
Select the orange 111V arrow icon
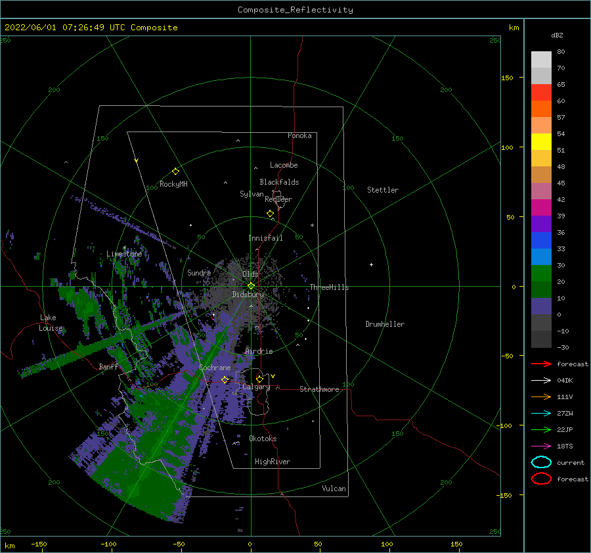541,397
